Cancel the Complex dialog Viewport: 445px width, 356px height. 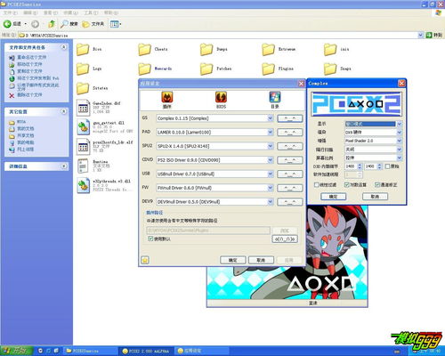375,197
